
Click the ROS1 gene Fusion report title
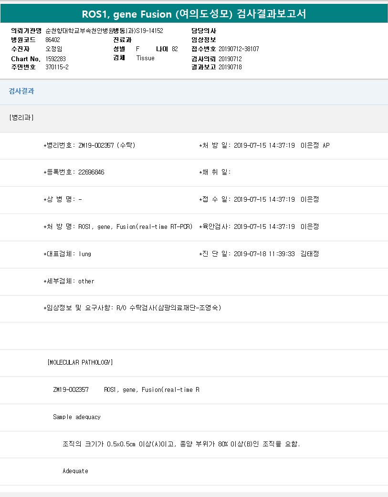pos(194,14)
